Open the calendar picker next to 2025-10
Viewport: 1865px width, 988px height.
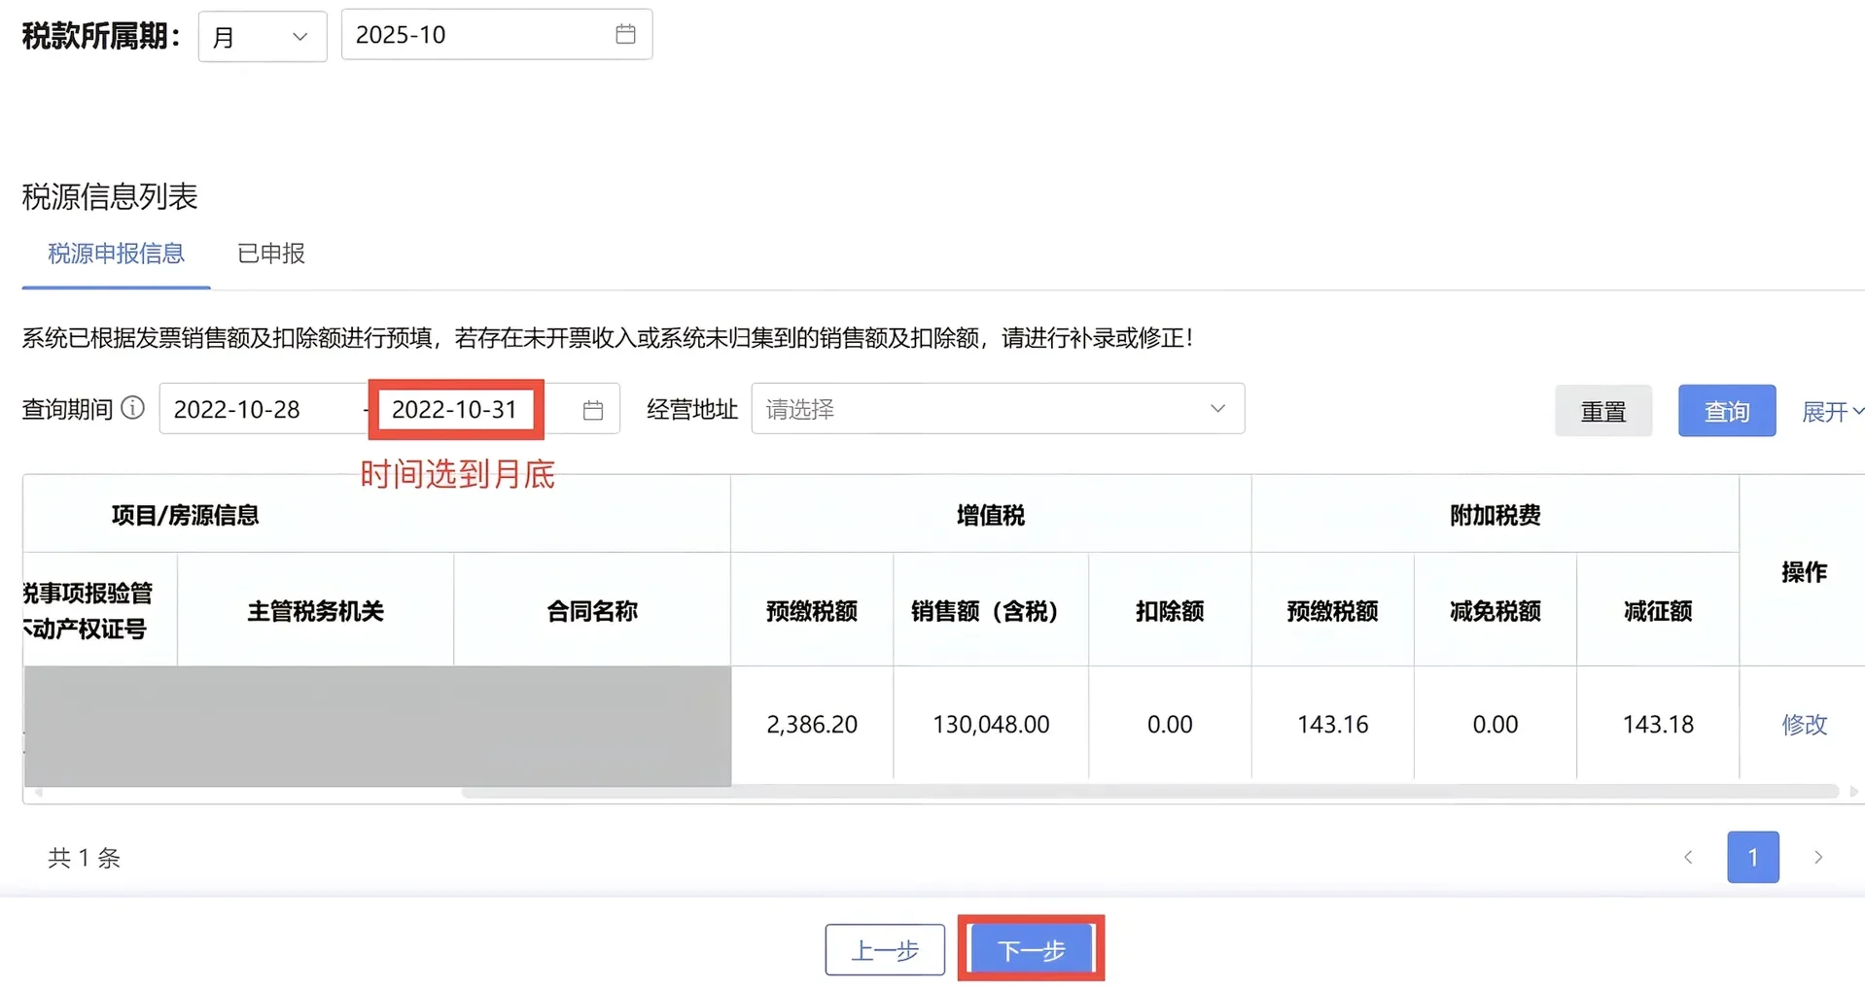[625, 34]
